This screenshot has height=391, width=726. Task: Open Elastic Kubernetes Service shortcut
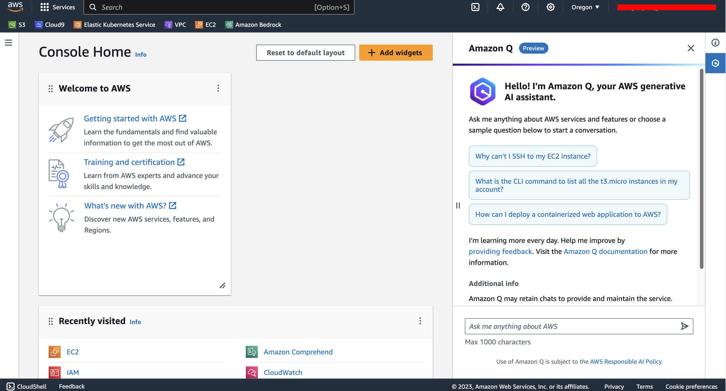[x=114, y=25]
